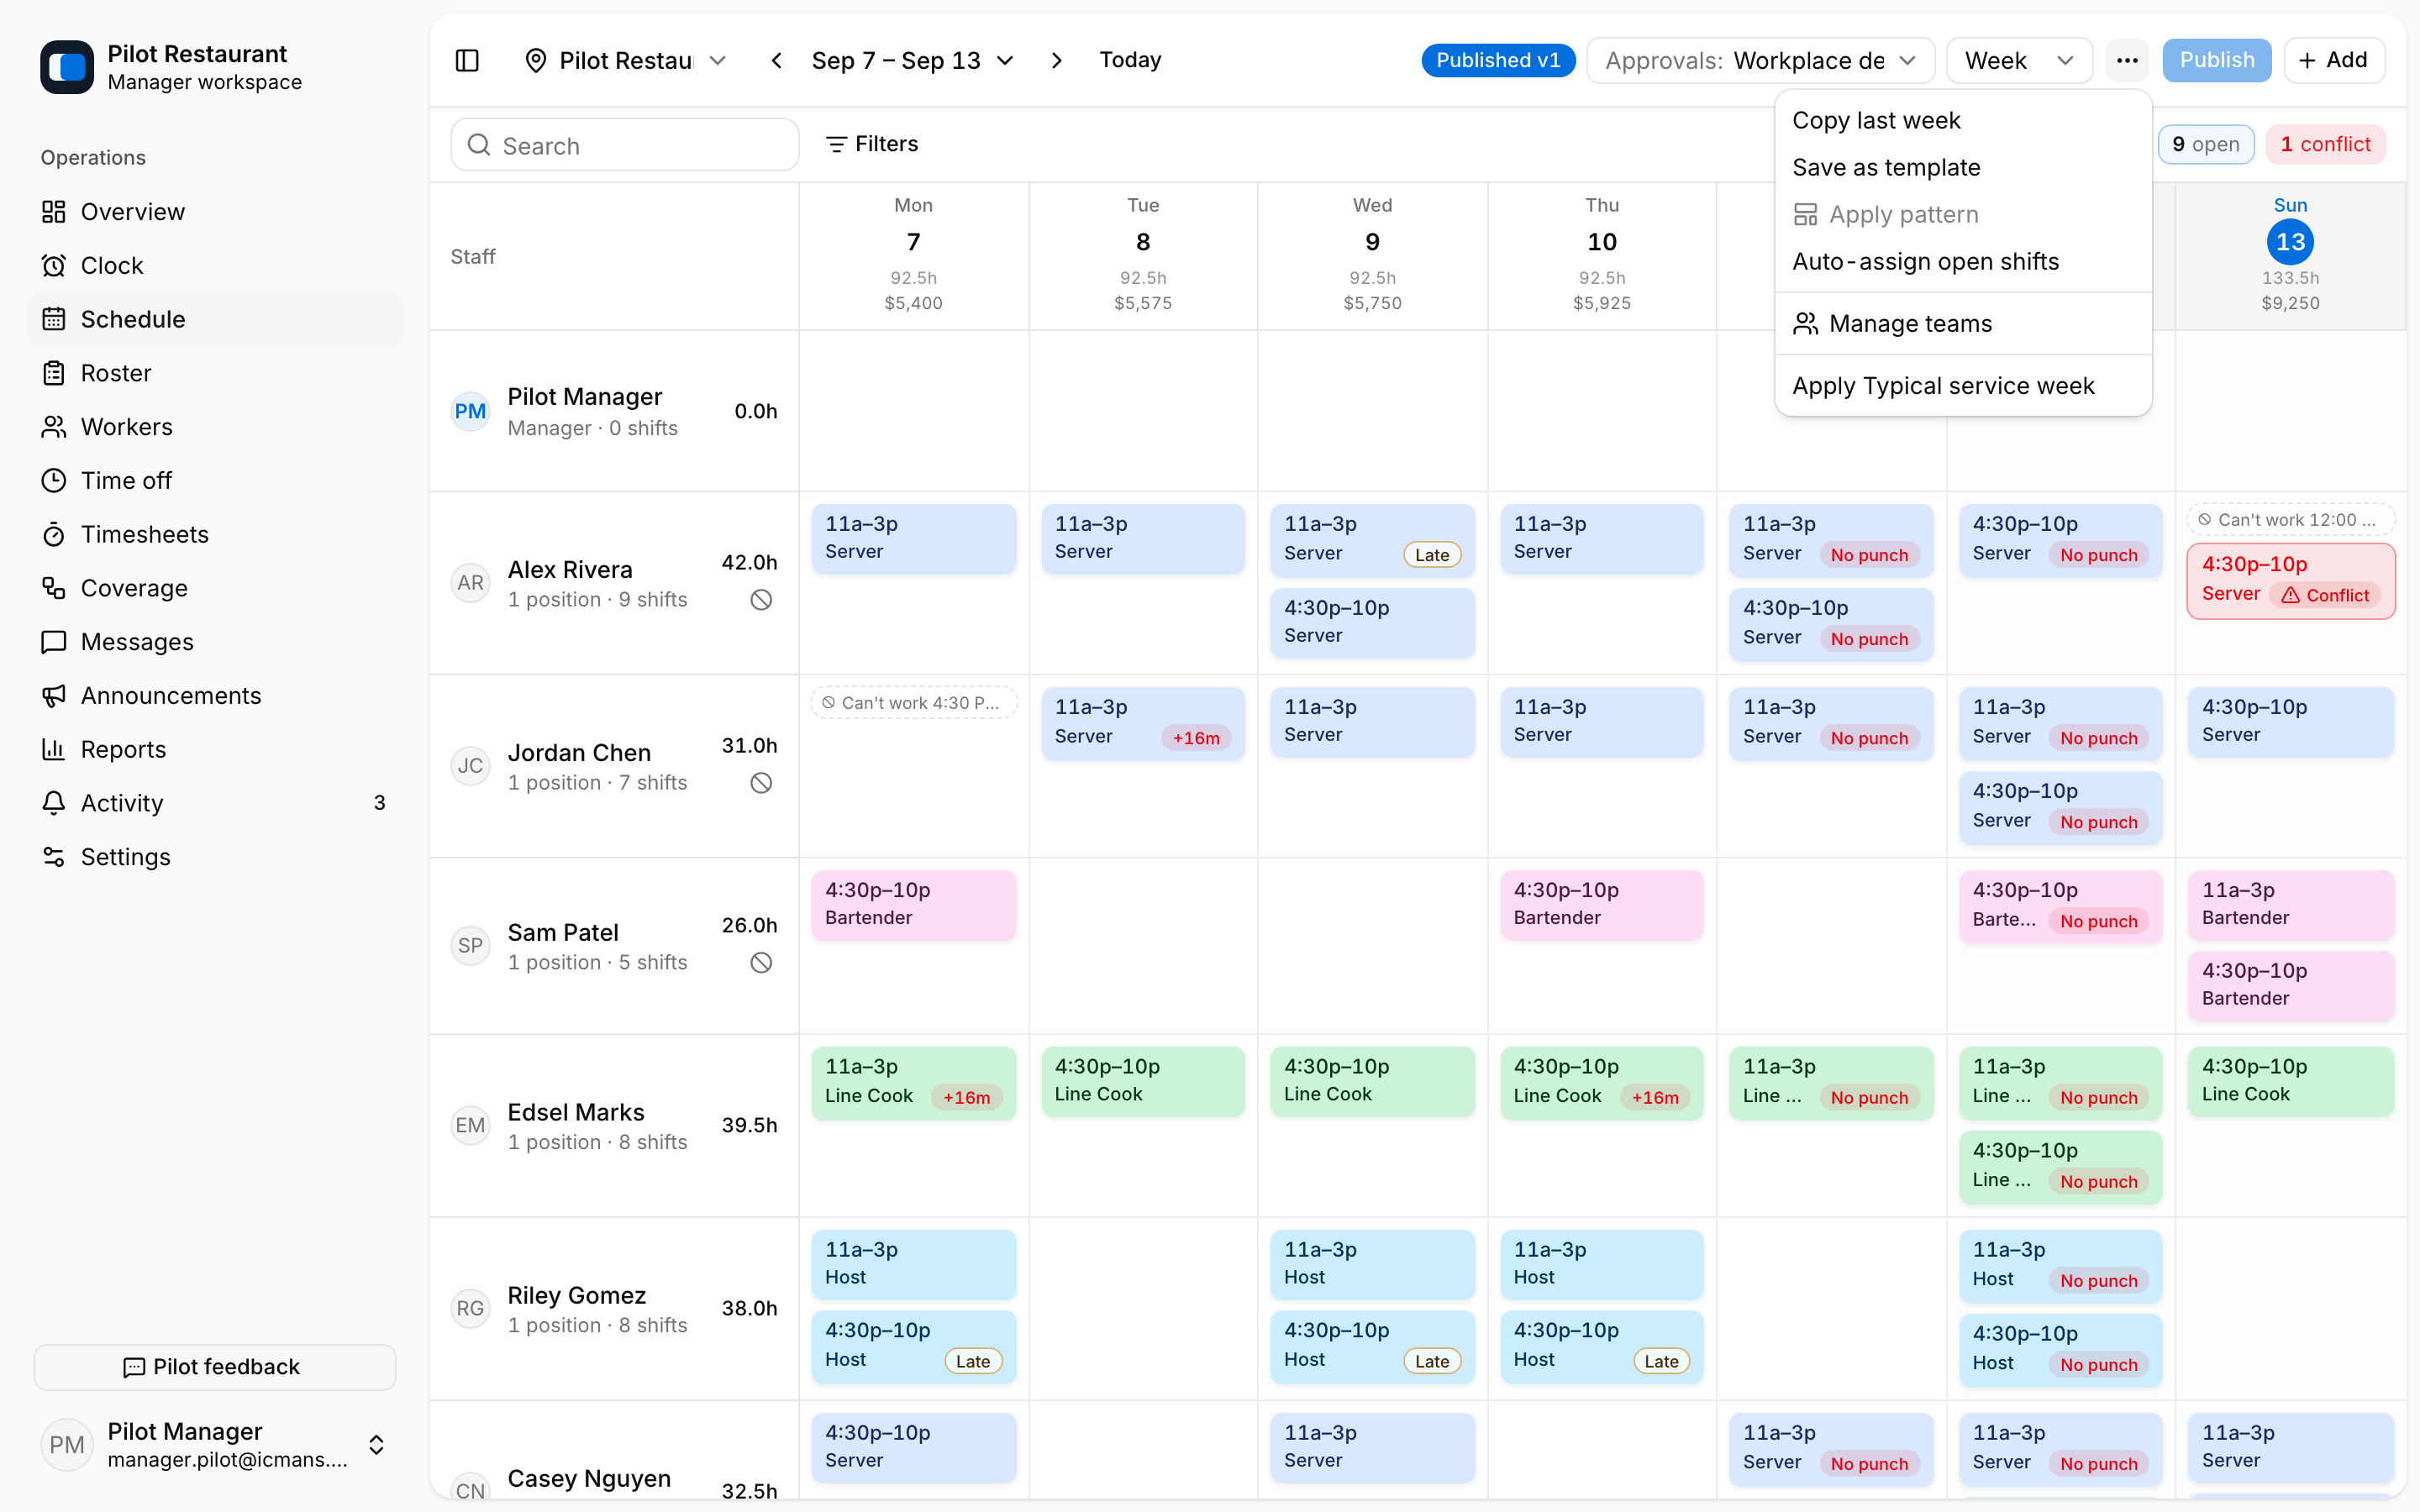Click Pilot Restaurant logo icon
The height and width of the screenshot is (1512, 2420).
(x=67, y=67)
